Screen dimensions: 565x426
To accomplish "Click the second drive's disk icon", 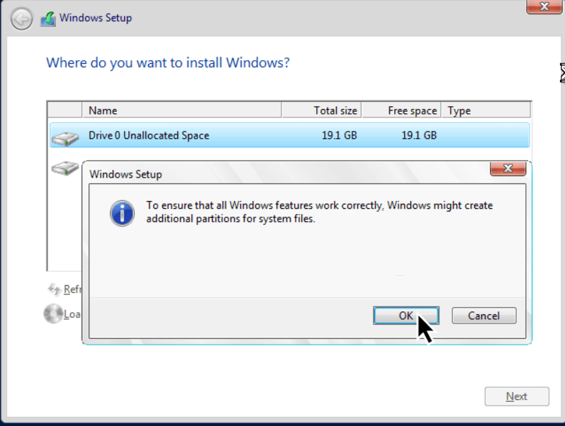I will tap(65, 168).
